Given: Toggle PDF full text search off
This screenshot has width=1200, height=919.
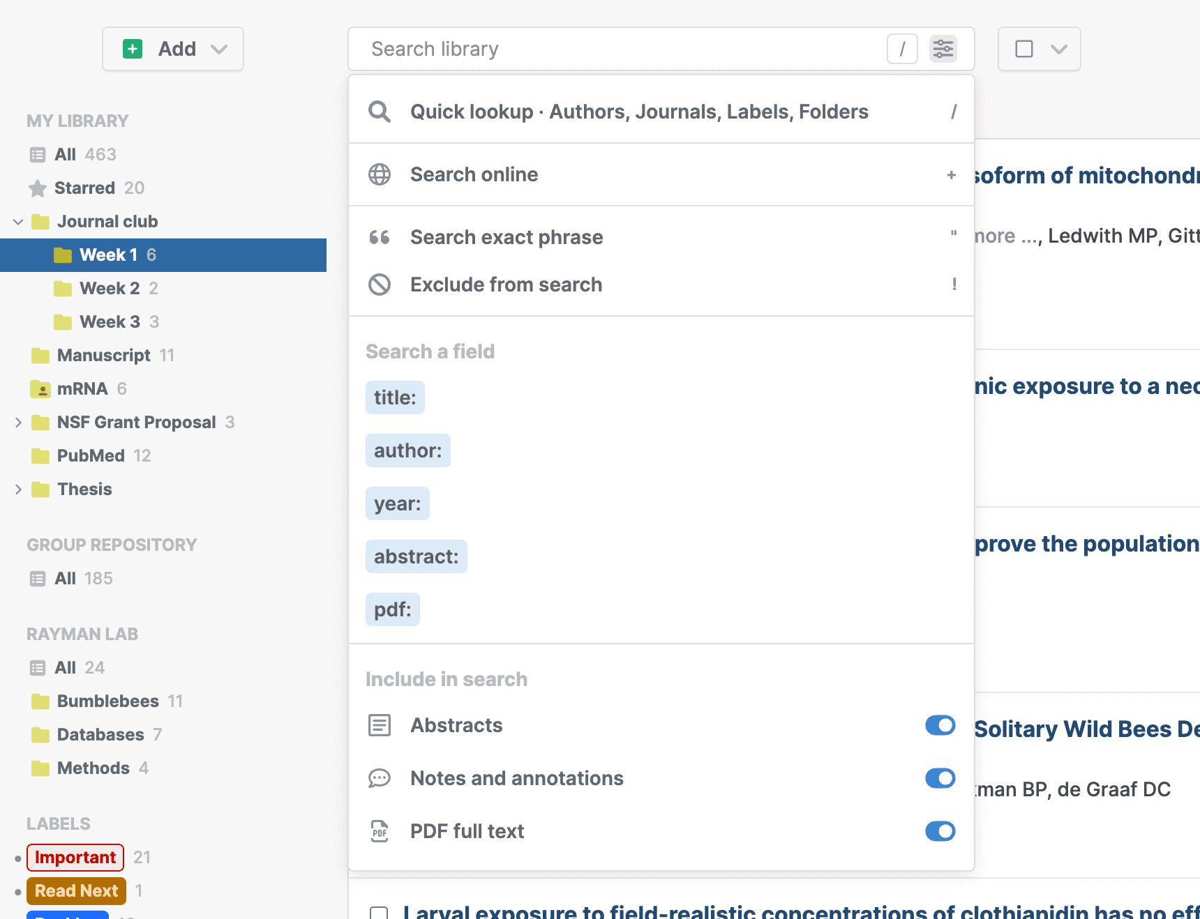Looking at the screenshot, I should [x=940, y=831].
